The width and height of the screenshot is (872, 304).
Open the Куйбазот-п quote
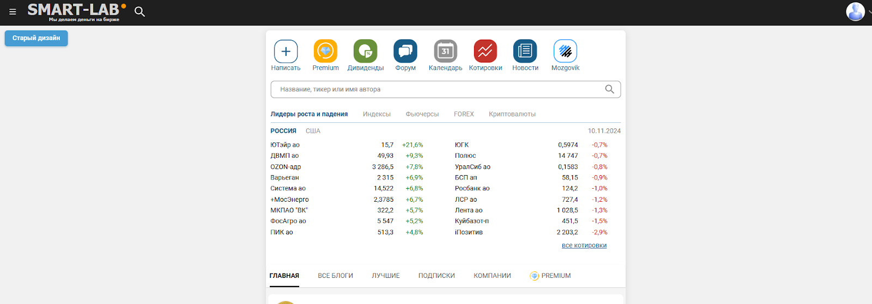pos(472,221)
